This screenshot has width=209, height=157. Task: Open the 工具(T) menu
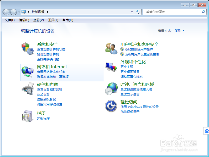click(53, 20)
